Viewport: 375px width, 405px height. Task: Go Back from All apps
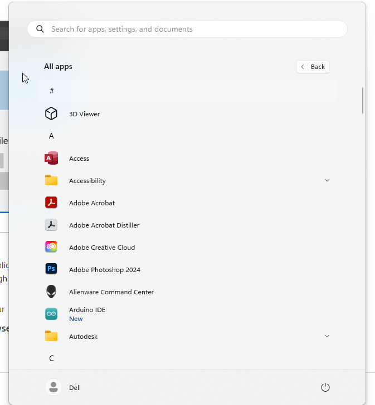point(313,67)
